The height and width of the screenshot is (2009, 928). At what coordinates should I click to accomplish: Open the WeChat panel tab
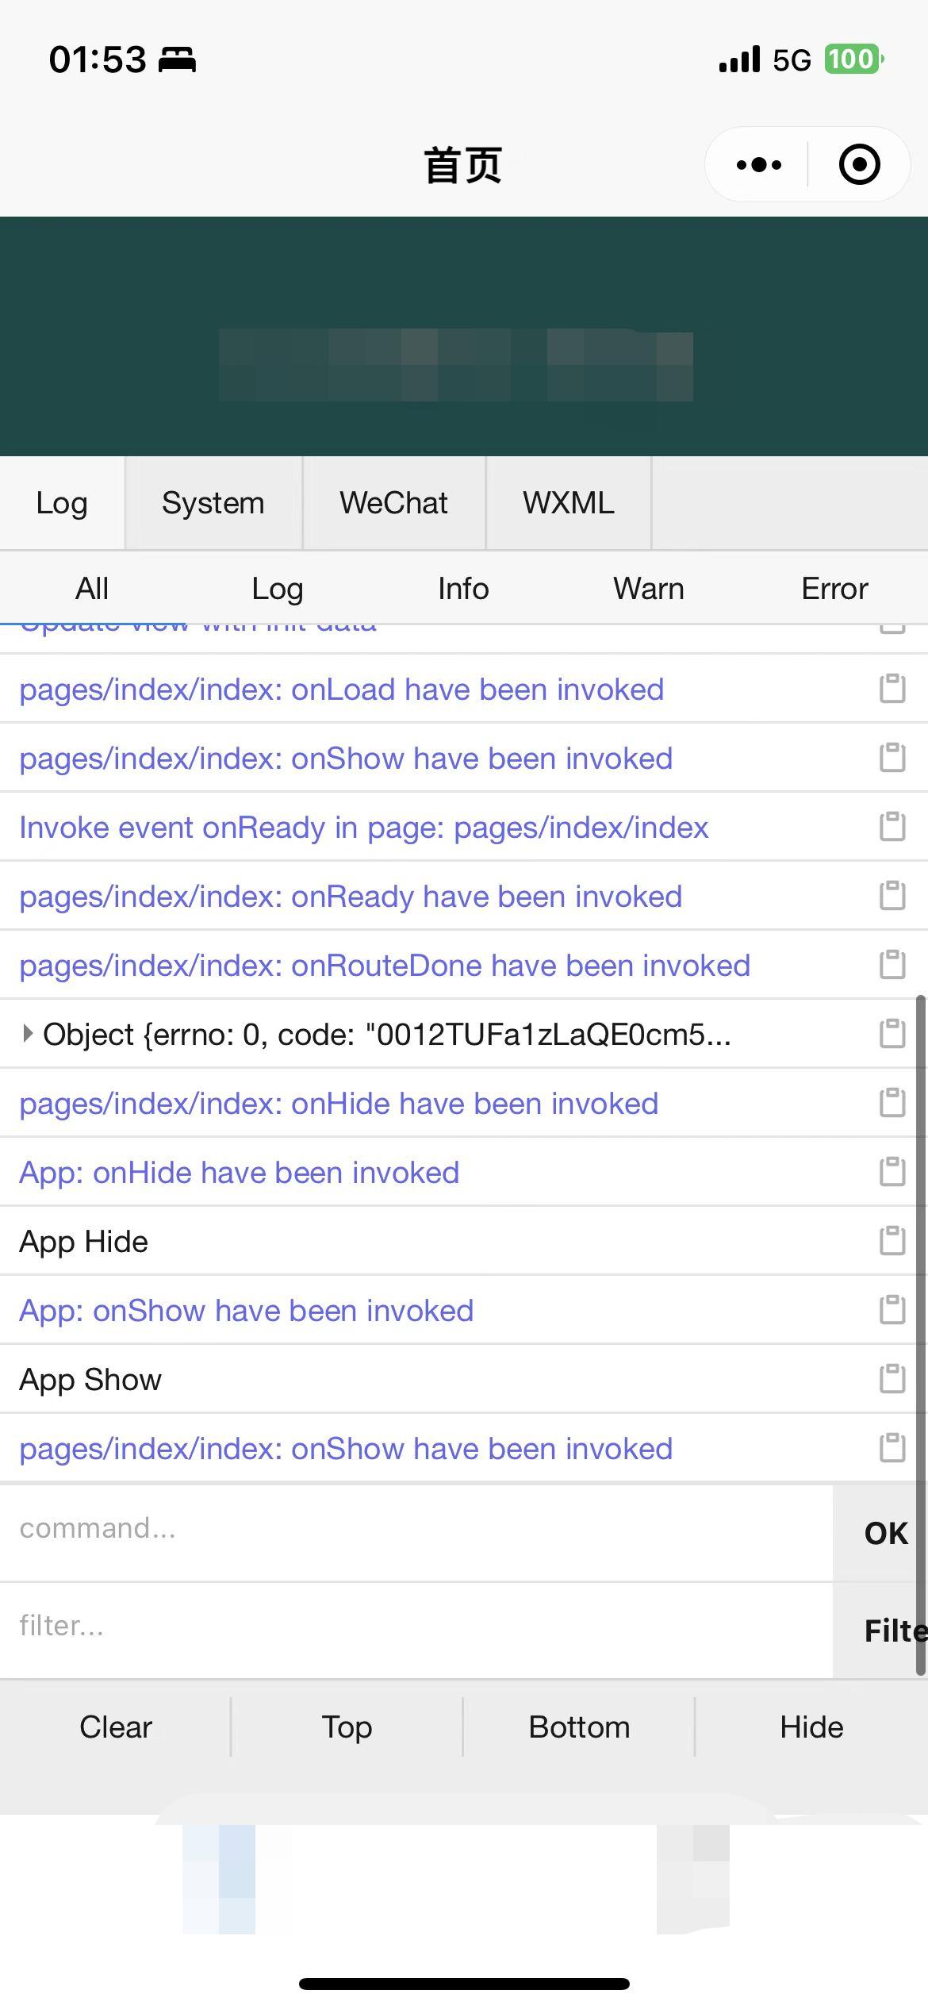[393, 503]
